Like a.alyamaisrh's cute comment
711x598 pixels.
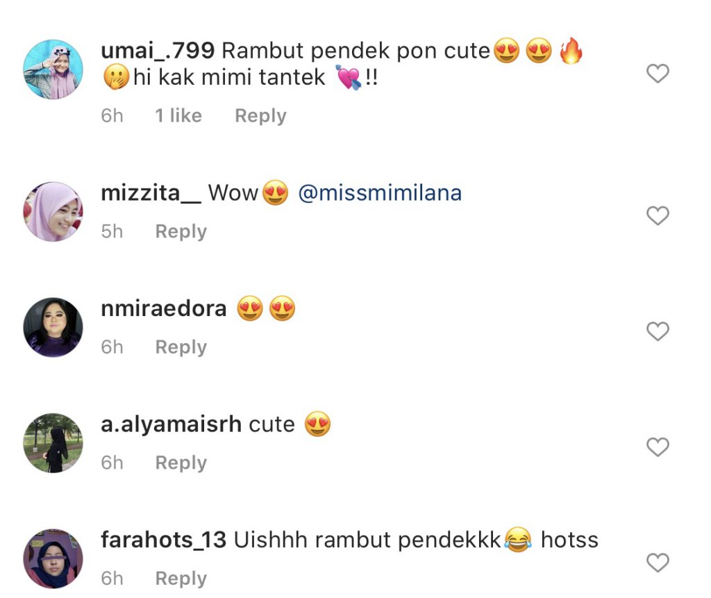[x=658, y=447]
